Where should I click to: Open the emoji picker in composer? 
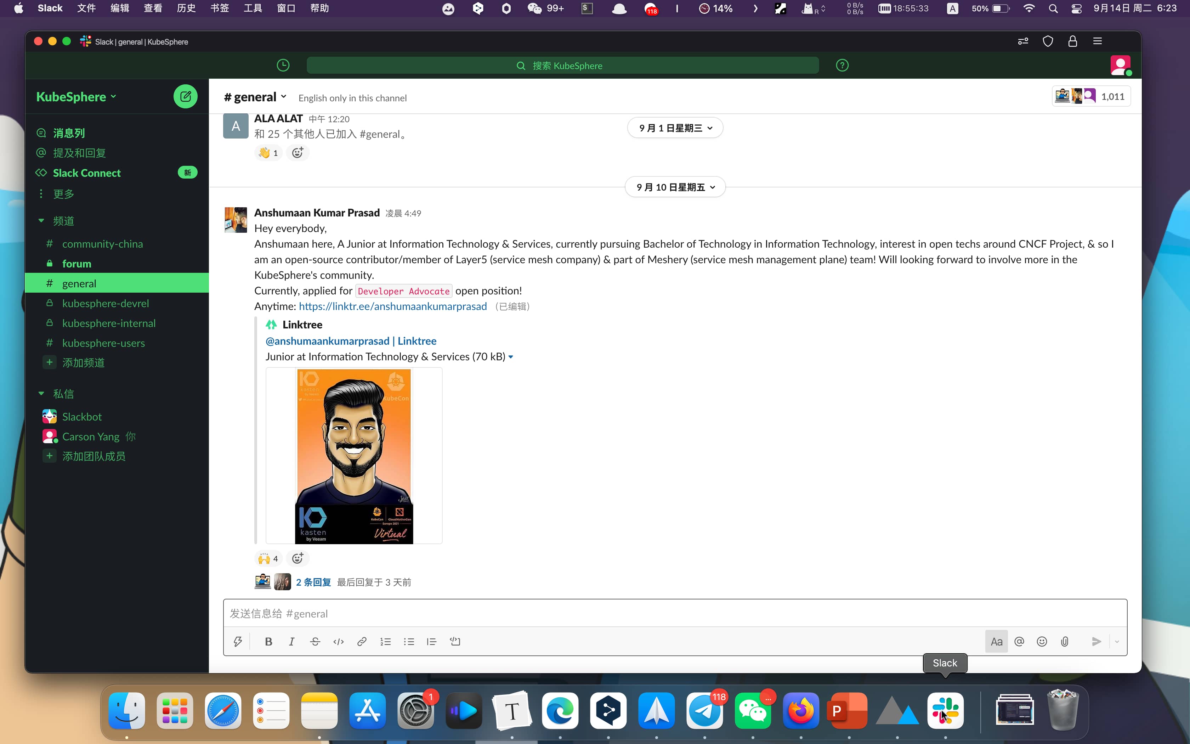pos(1042,641)
